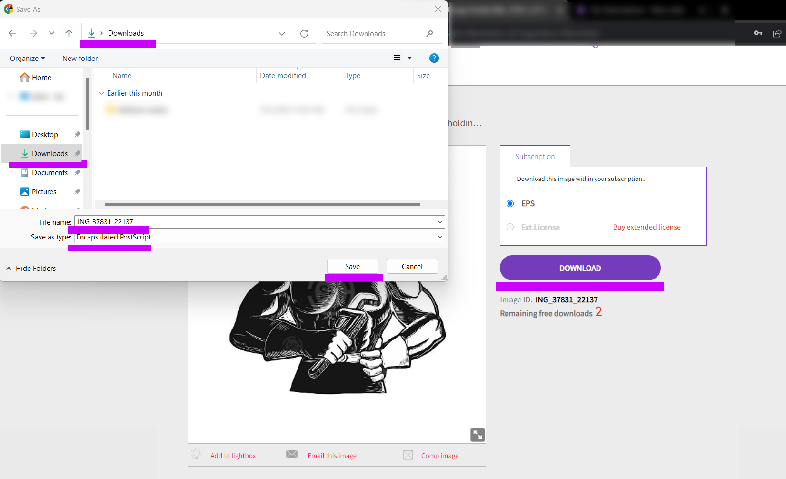Collapse folders using Hide Folders
The height and width of the screenshot is (479, 786).
click(31, 269)
